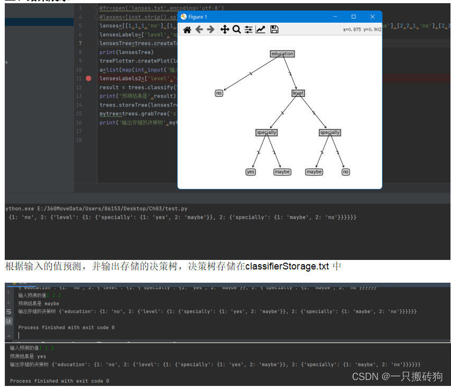The image size is (451, 387).
Task: Click the Figure 1 window title
Action: pos(197,17)
